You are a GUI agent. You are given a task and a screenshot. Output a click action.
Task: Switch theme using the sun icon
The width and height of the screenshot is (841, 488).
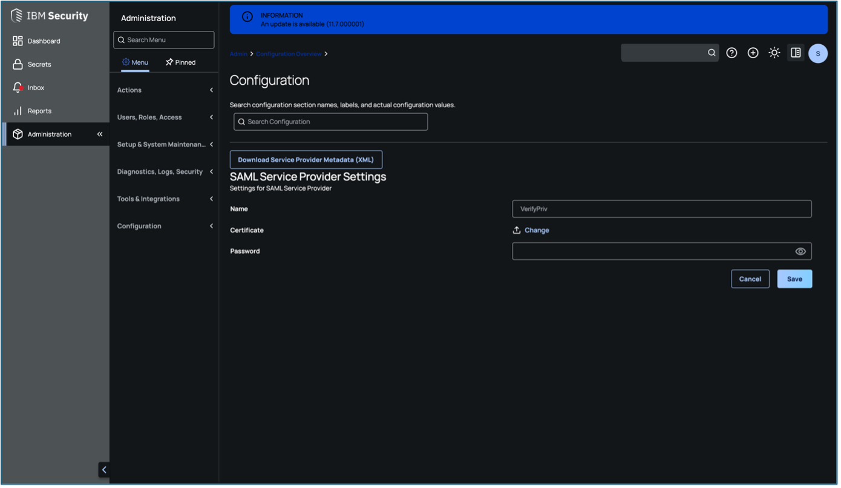click(774, 53)
